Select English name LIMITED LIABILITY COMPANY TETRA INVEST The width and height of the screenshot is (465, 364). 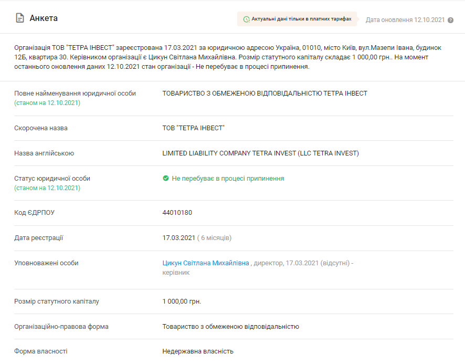point(260,153)
